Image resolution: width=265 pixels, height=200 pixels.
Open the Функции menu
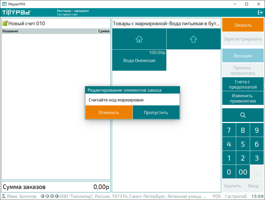tap(243, 56)
